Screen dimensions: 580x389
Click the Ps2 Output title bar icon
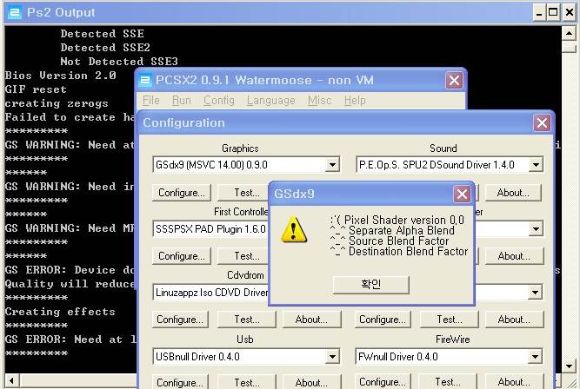coord(15,12)
